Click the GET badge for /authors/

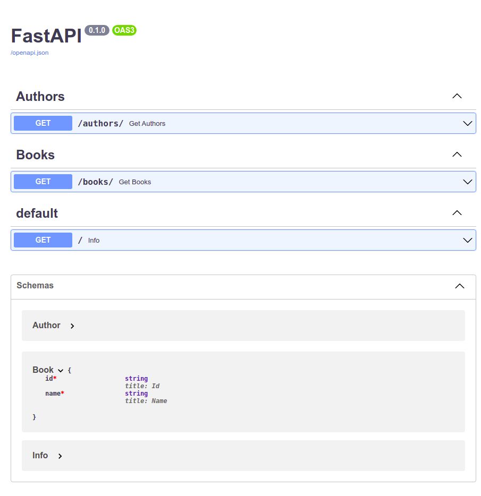pyautogui.click(x=43, y=123)
